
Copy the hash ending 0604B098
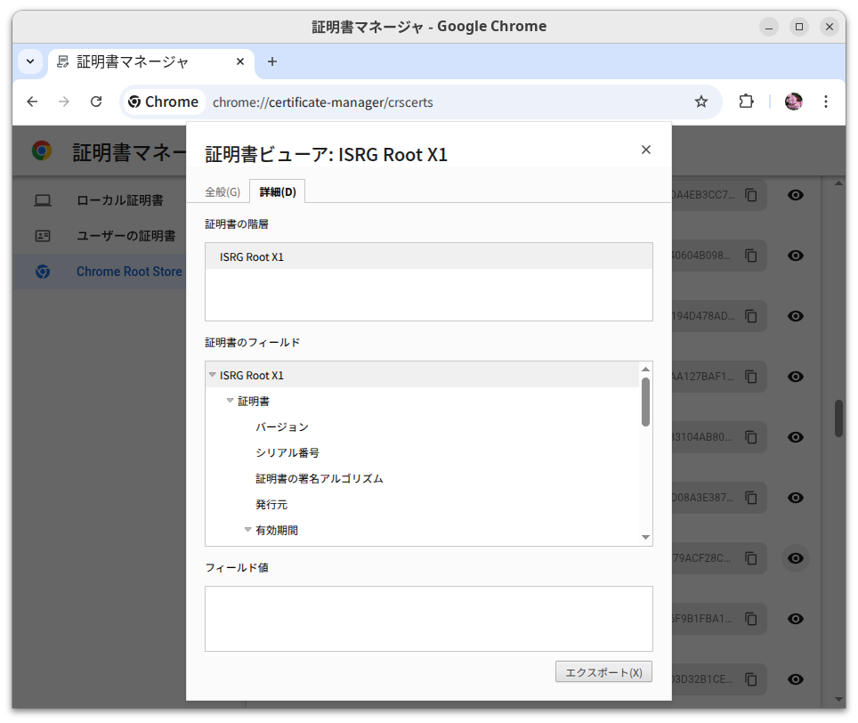tap(751, 256)
